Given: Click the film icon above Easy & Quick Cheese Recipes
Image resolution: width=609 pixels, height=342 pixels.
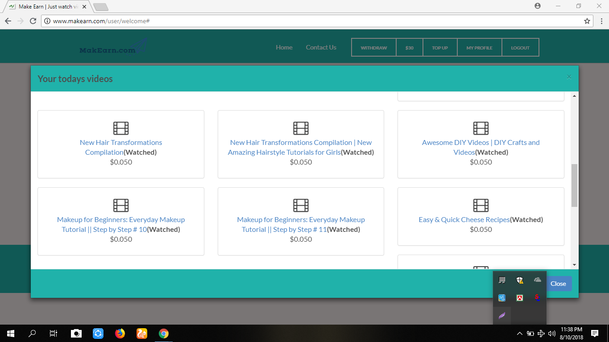Looking at the screenshot, I should [481, 206].
